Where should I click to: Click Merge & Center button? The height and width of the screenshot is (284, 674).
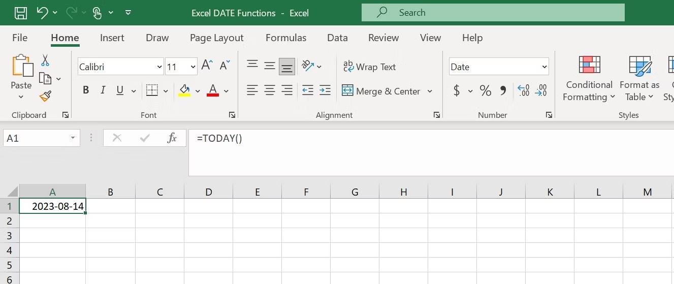click(382, 91)
